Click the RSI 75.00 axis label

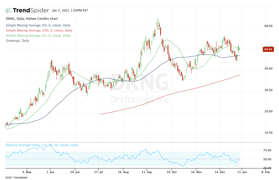(267, 150)
